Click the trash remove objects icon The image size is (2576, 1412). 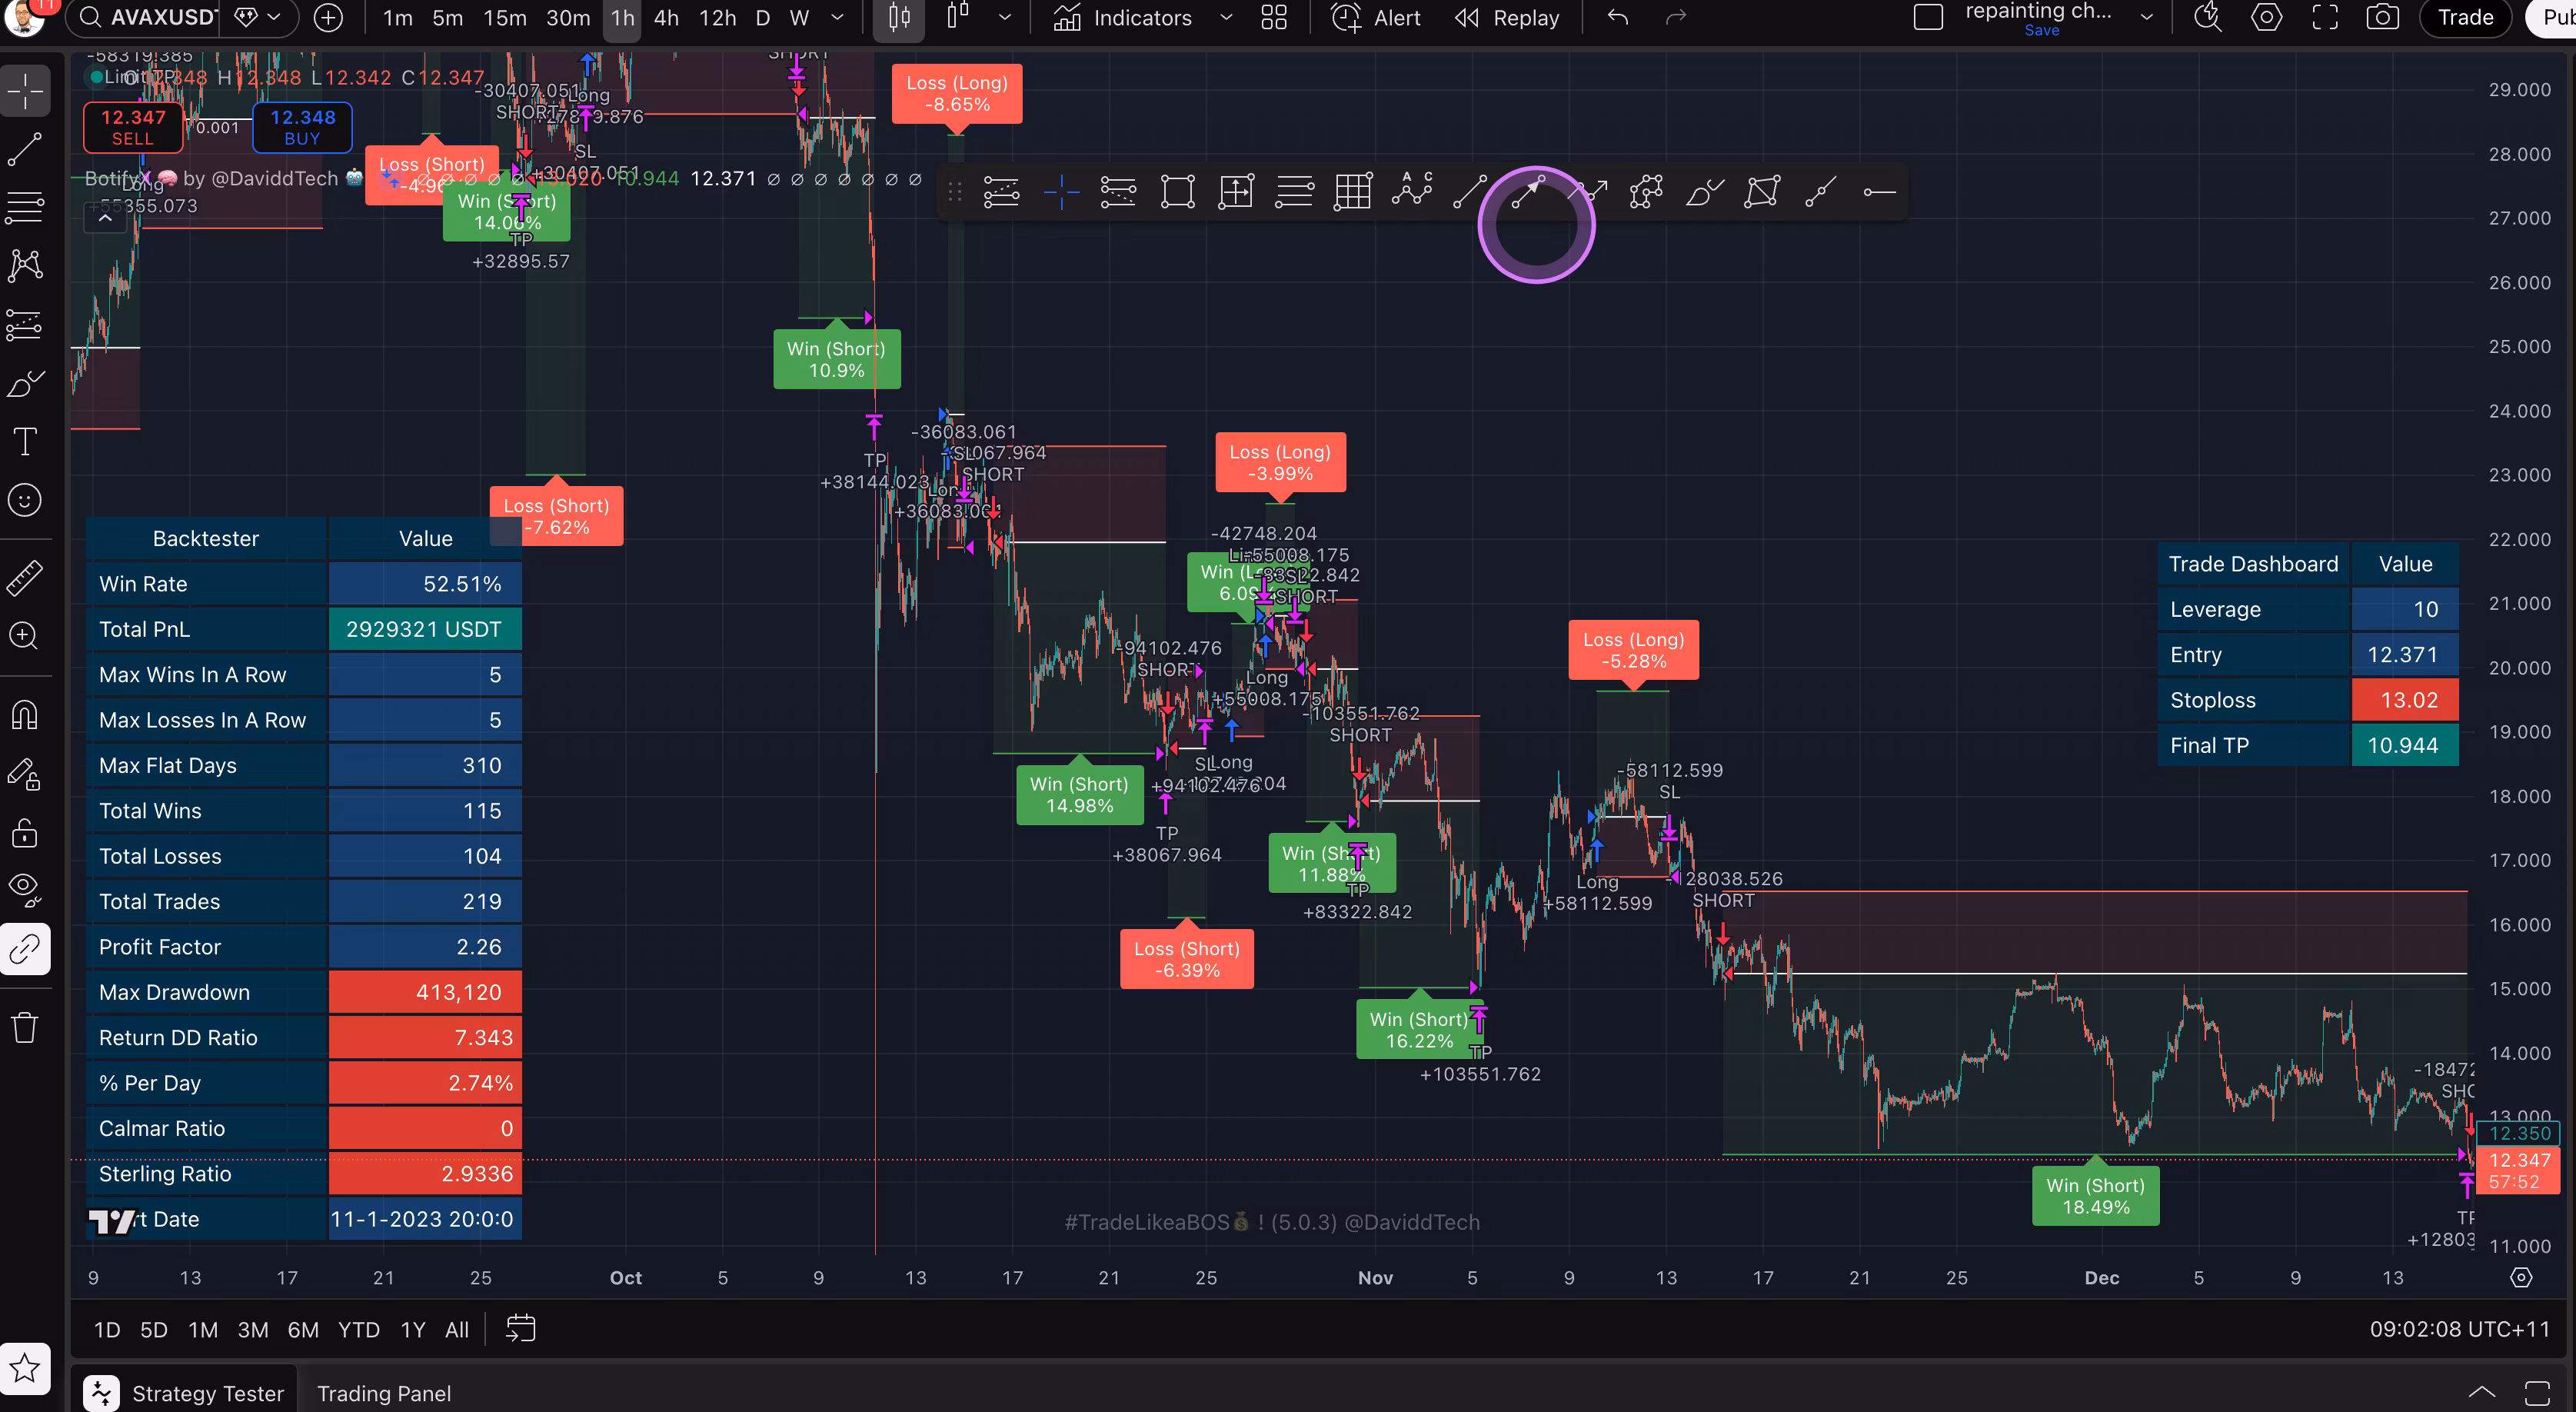click(25, 1027)
